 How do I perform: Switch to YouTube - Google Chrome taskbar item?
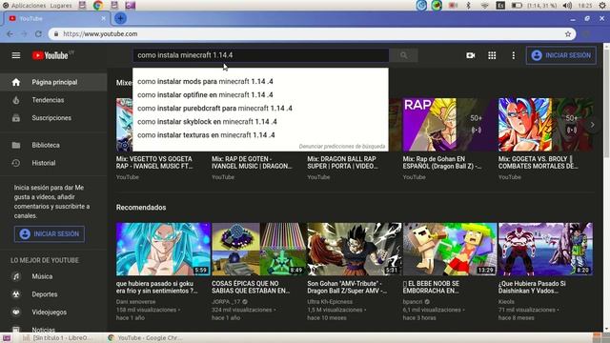[145, 337]
